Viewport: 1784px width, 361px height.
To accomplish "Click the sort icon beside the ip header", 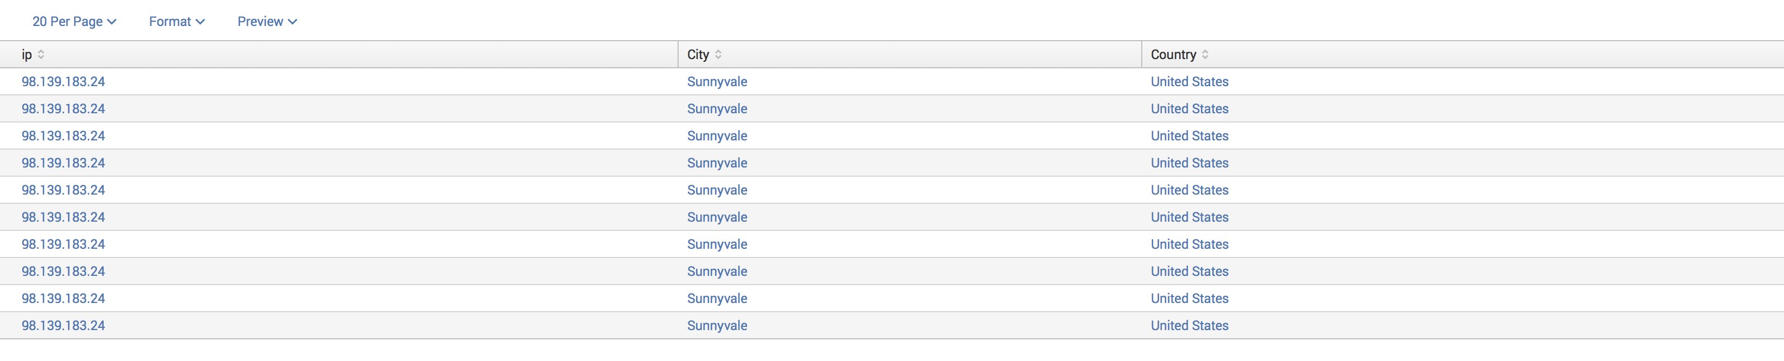I will point(41,55).
